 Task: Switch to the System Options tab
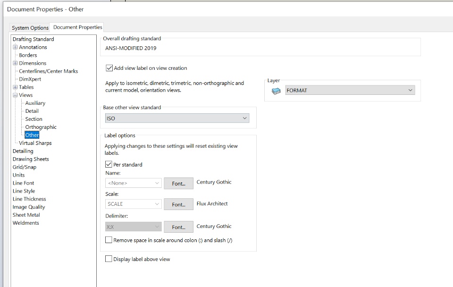[x=30, y=28]
